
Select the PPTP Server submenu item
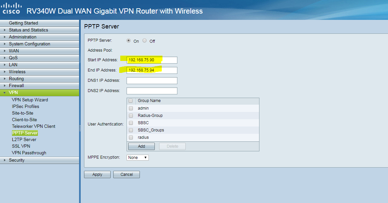click(x=25, y=133)
